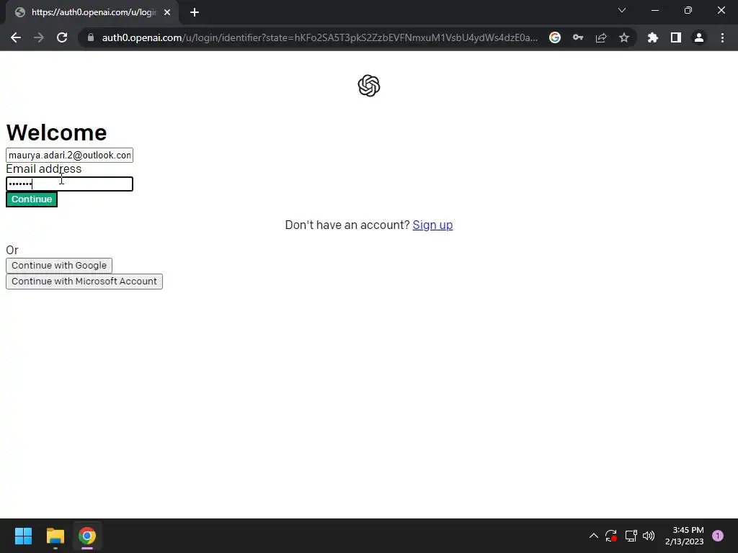
Task: Open the notification badge in the taskbar
Action: [718, 536]
